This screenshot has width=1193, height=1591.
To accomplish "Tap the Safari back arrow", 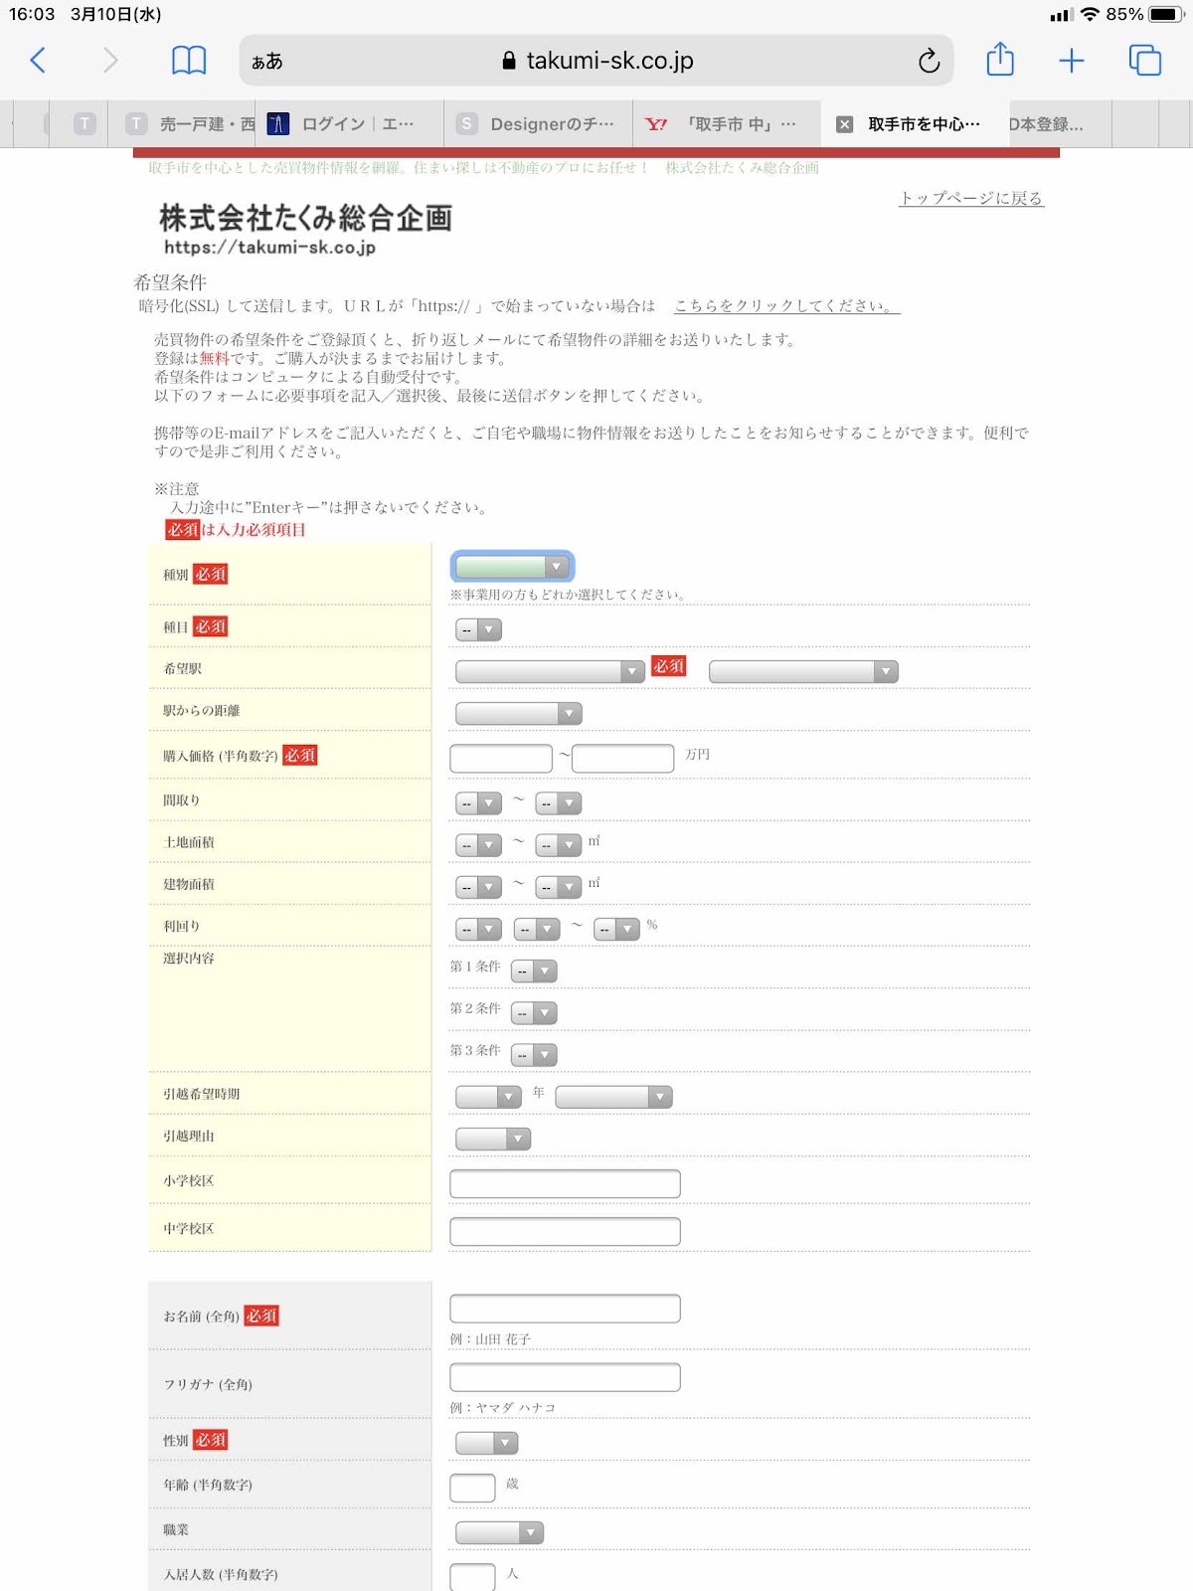I will coord(38,61).
